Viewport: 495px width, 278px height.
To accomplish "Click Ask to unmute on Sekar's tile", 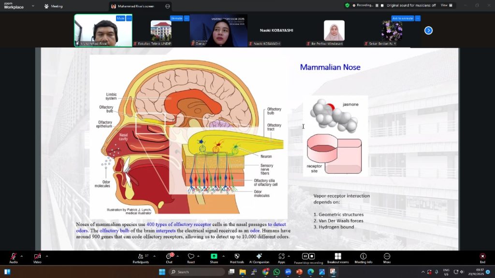I will [x=402, y=18].
